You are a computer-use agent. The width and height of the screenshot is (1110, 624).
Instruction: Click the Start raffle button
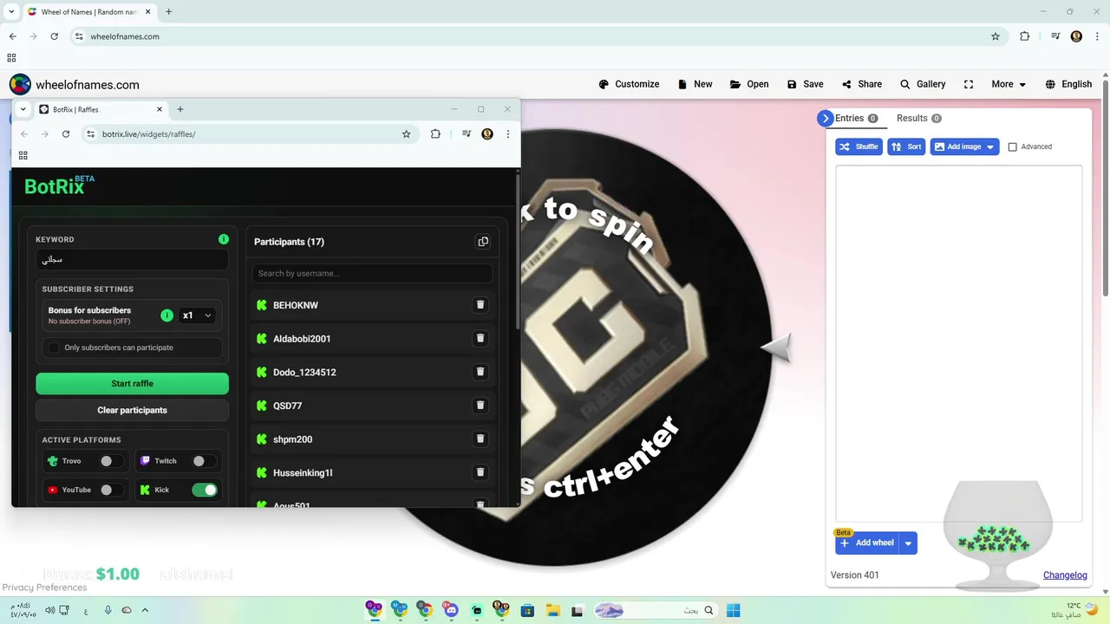click(132, 384)
